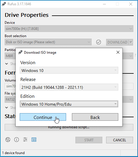138x157 pixels.
Task: Click the "1 device found" status text
Action: pos(13,153)
